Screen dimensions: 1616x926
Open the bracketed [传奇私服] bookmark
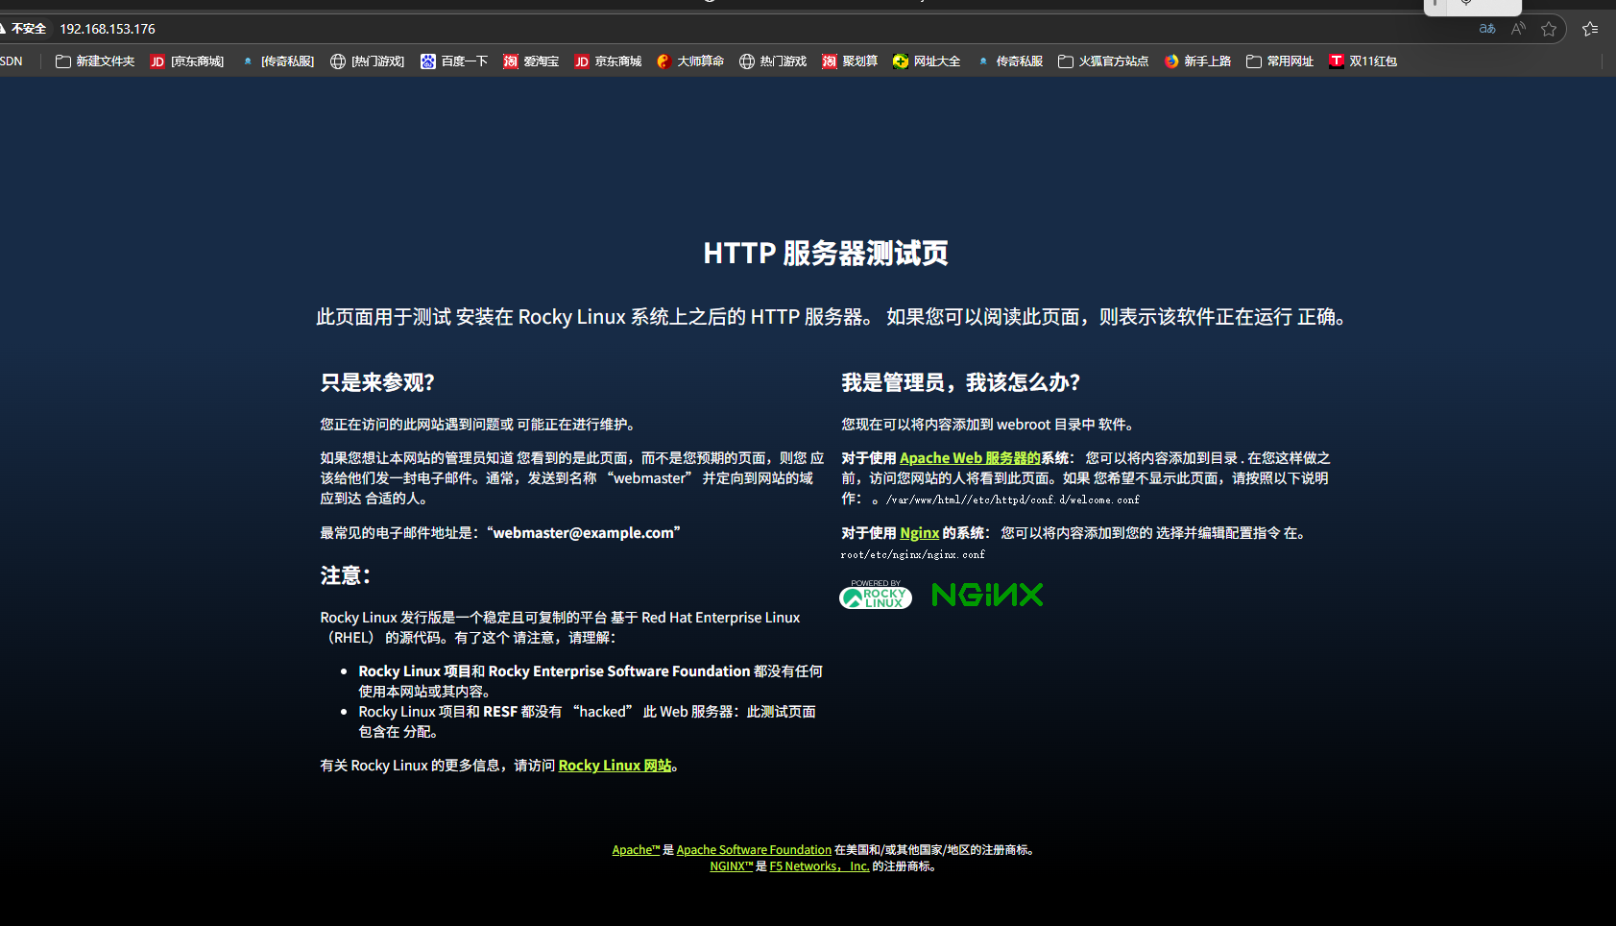point(278,61)
